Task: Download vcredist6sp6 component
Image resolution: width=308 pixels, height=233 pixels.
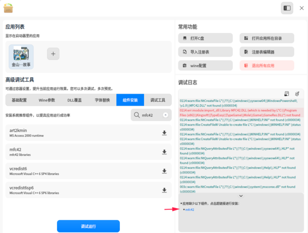Action: pos(164,190)
